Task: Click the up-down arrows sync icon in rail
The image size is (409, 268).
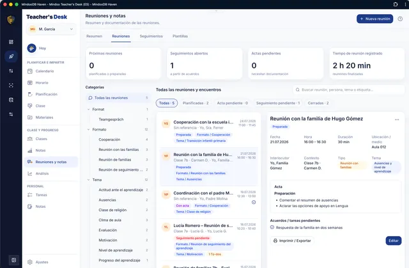Action: tap(11, 71)
